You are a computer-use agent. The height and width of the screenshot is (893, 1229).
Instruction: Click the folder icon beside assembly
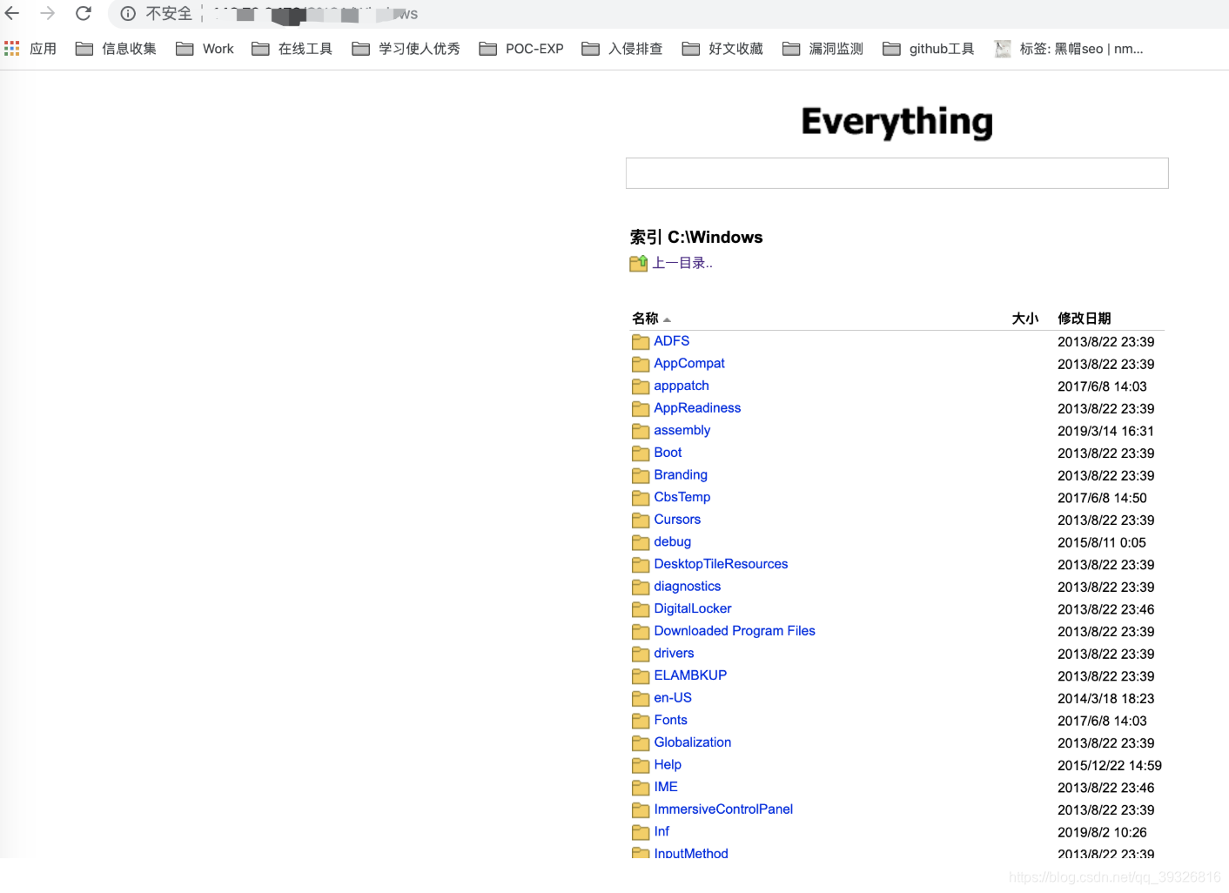tap(641, 431)
